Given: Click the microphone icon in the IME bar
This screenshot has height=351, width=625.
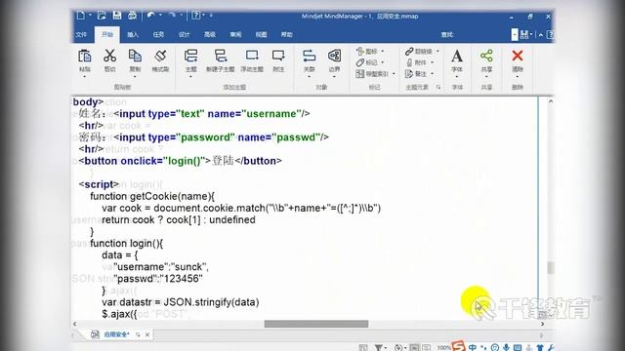Looking at the screenshot, I should pyautogui.click(x=506, y=347).
